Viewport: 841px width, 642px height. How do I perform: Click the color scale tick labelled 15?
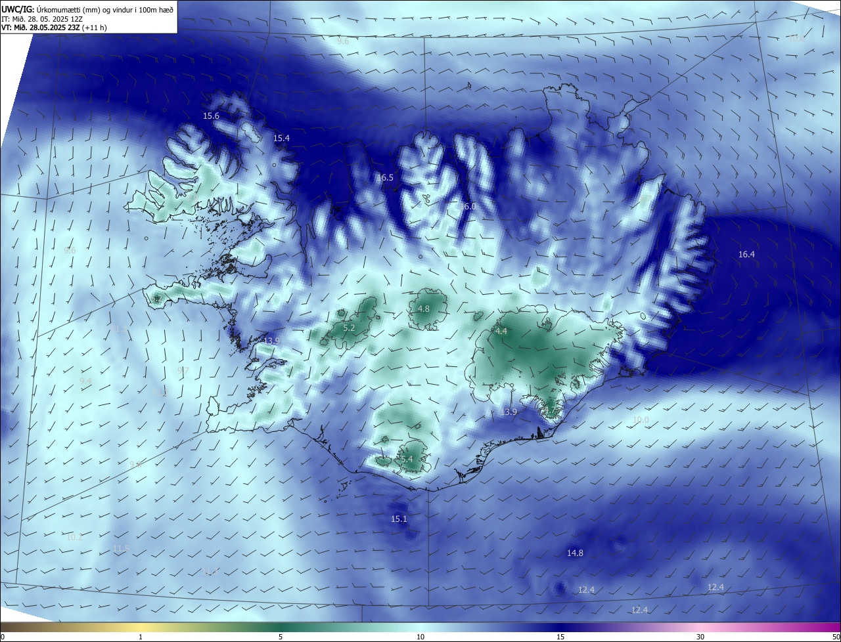coord(560,637)
